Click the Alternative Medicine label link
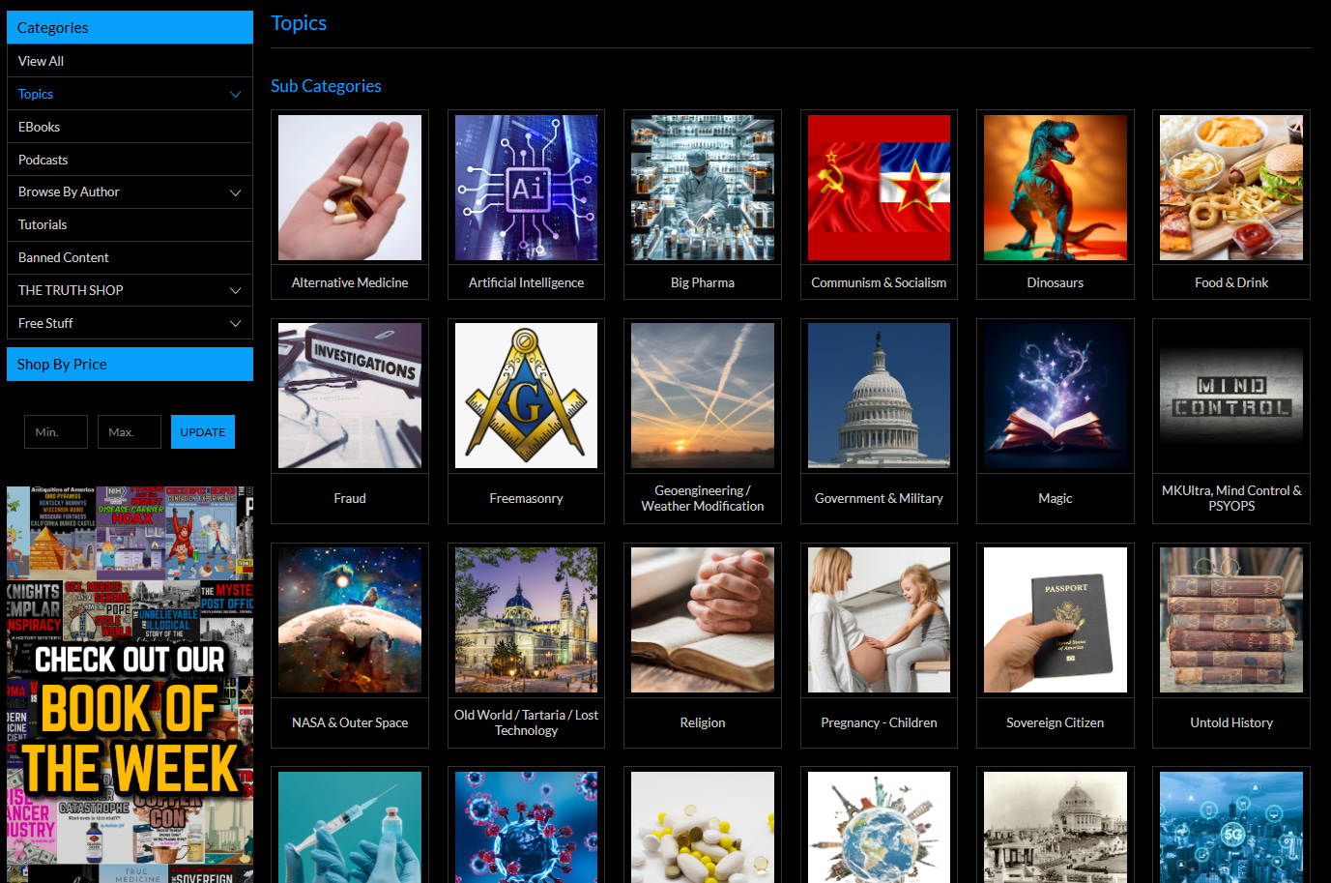This screenshot has height=883, width=1331. pos(350,282)
